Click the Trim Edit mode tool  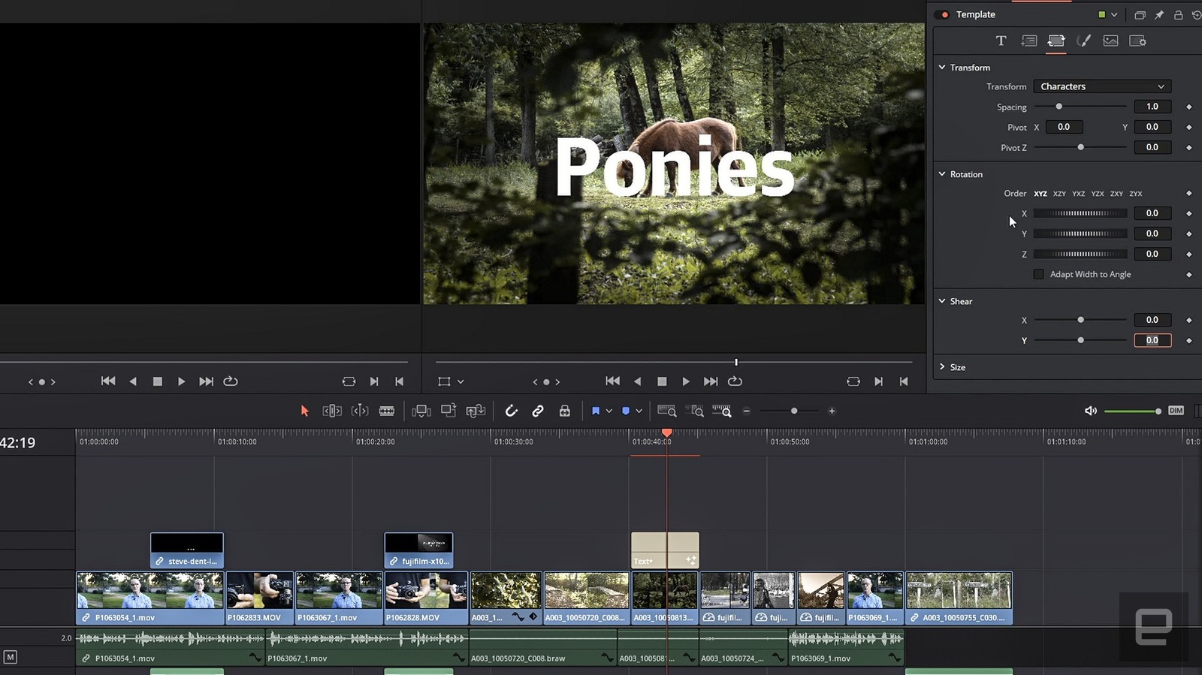332,411
